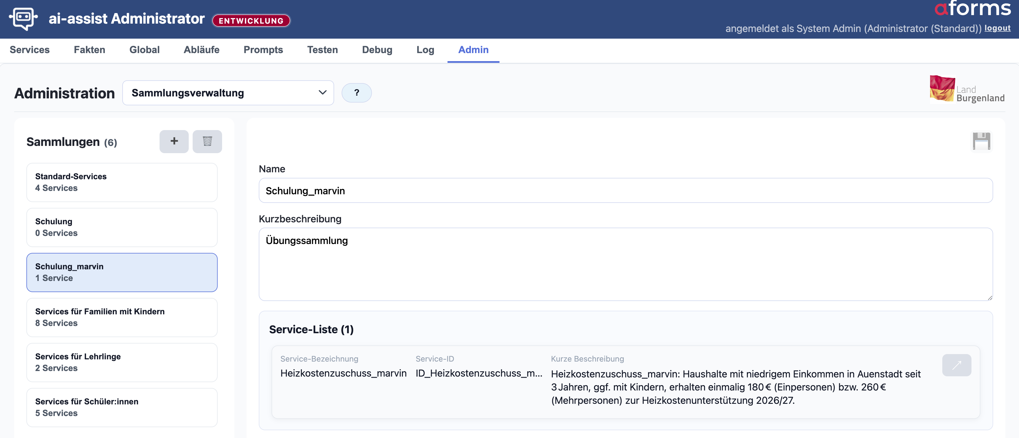Open Services für Lehrlinge collection
Viewport: 1019px width, 438px height.
tap(122, 362)
